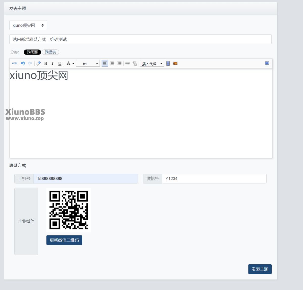The width and height of the screenshot is (303, 290).
Task: Click the 手机号 phone number field
Action: [x=86, y=178]
